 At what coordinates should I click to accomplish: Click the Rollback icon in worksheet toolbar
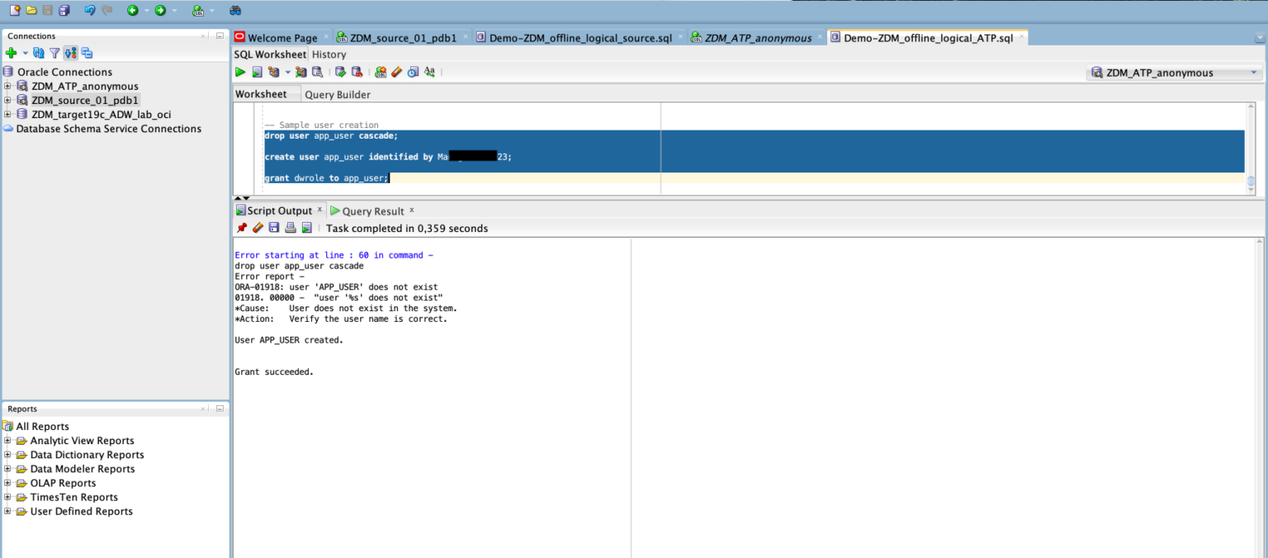pos(357,73)
